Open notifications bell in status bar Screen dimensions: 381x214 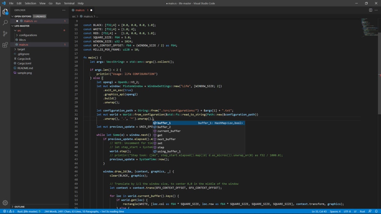point(377,211)
